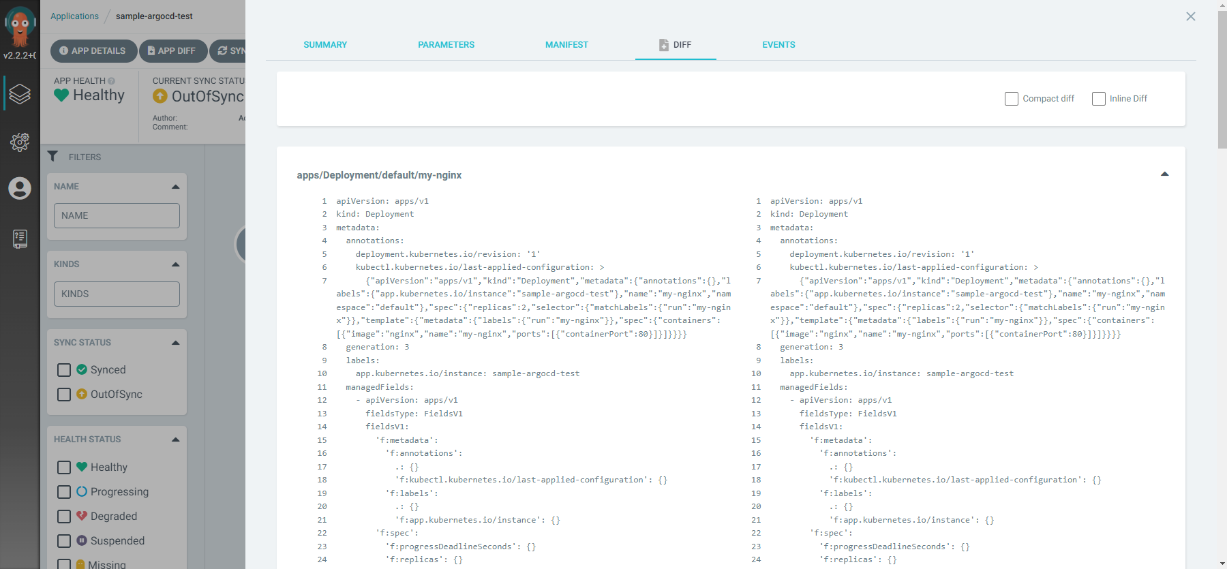Click the App Health help question icon

coord(111,81)
